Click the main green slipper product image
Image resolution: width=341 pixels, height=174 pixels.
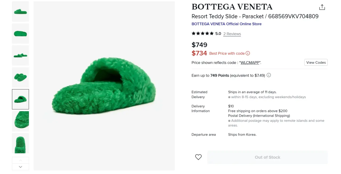tap(104, 86)
